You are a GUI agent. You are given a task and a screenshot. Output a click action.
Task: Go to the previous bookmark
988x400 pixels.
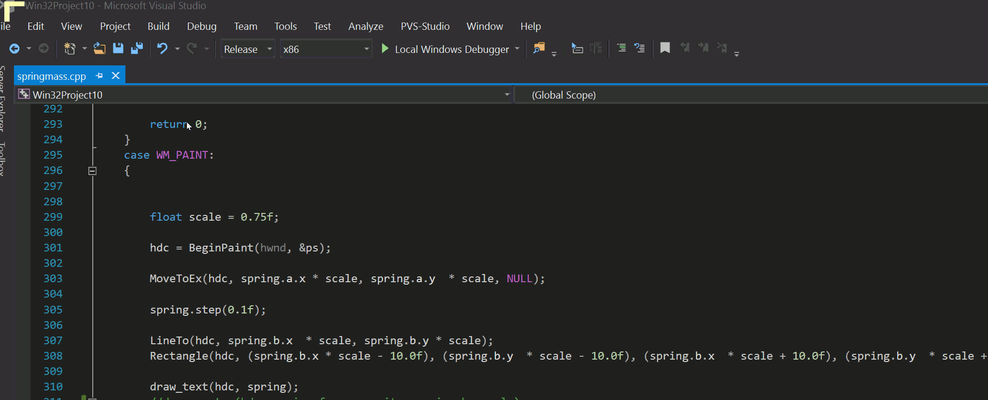click(685, 48)
